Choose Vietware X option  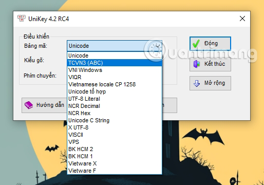tap(115, 163)
